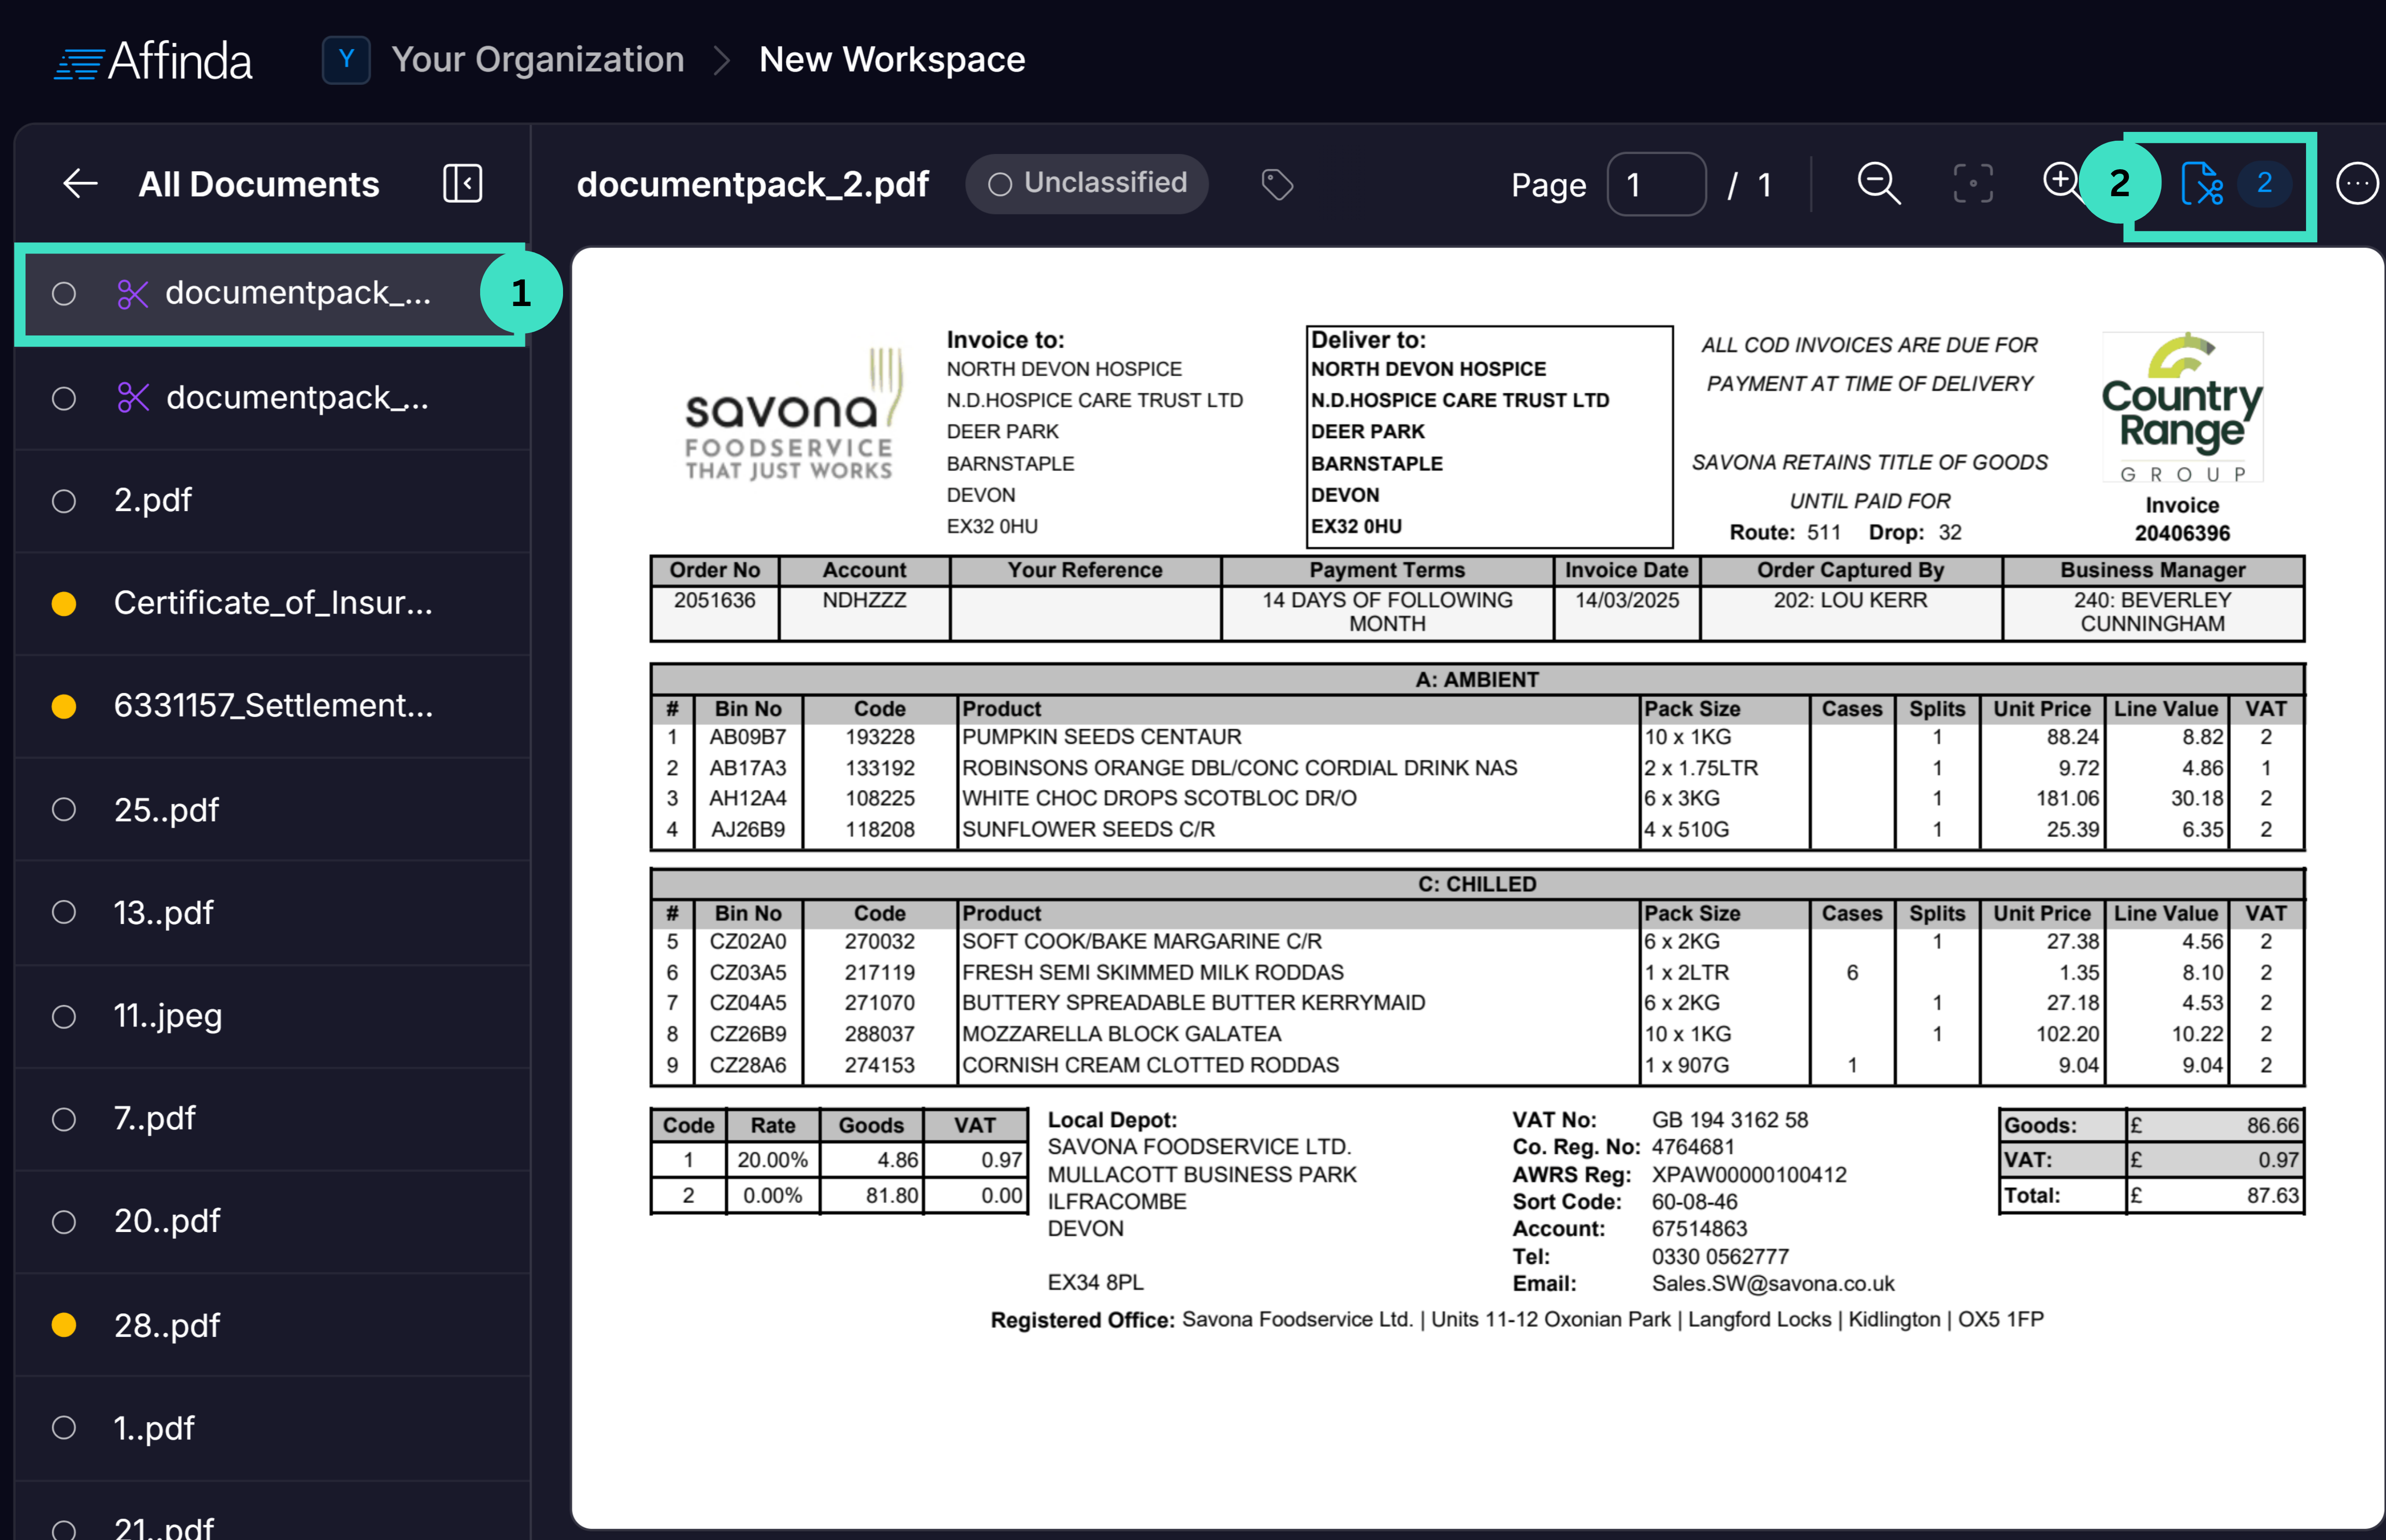The image size is (2386, 1540).
Task: Click the blue split count badge showing 2
Action: [2264, 184]
